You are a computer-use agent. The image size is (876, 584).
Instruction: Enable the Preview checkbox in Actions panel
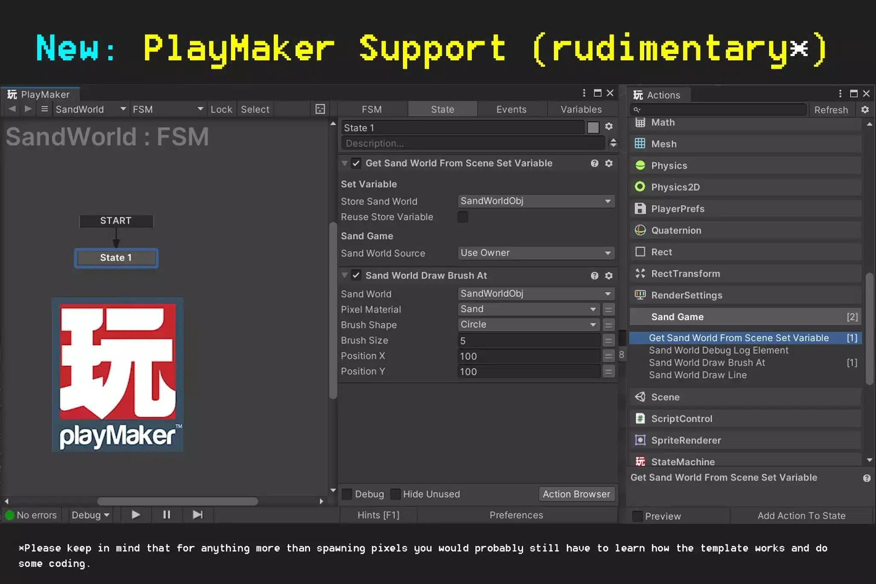637,516
